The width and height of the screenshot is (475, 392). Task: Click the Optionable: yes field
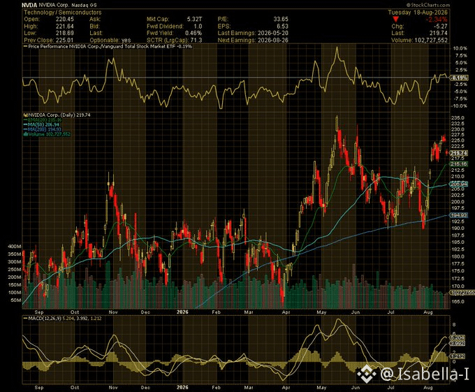click(110, 40)
